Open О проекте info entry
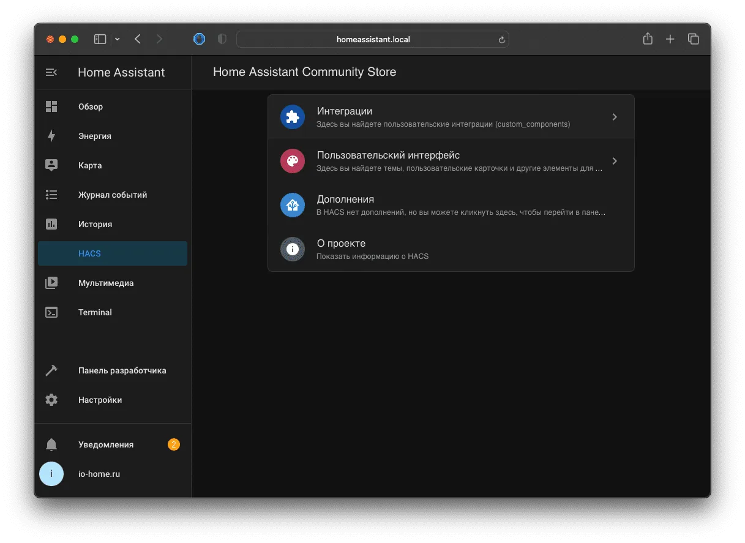745x543 pixels. (x=451, y=249)
